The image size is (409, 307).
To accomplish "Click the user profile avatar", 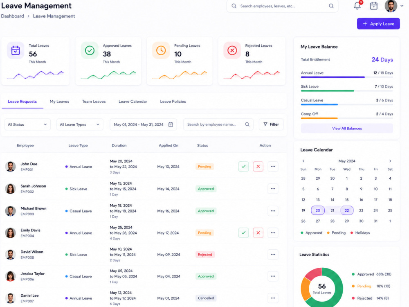I will click(391, 6).
